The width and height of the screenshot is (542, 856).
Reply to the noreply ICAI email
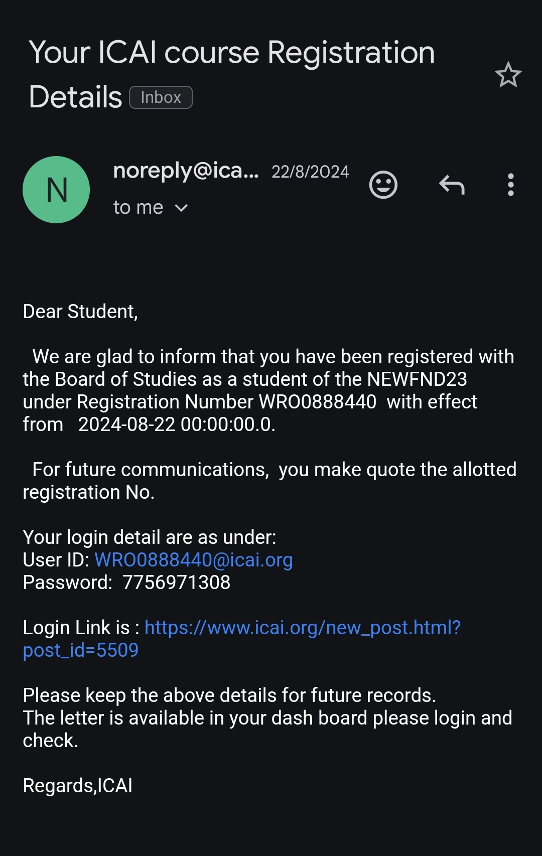pyautogui.click(x=452, y=185)
